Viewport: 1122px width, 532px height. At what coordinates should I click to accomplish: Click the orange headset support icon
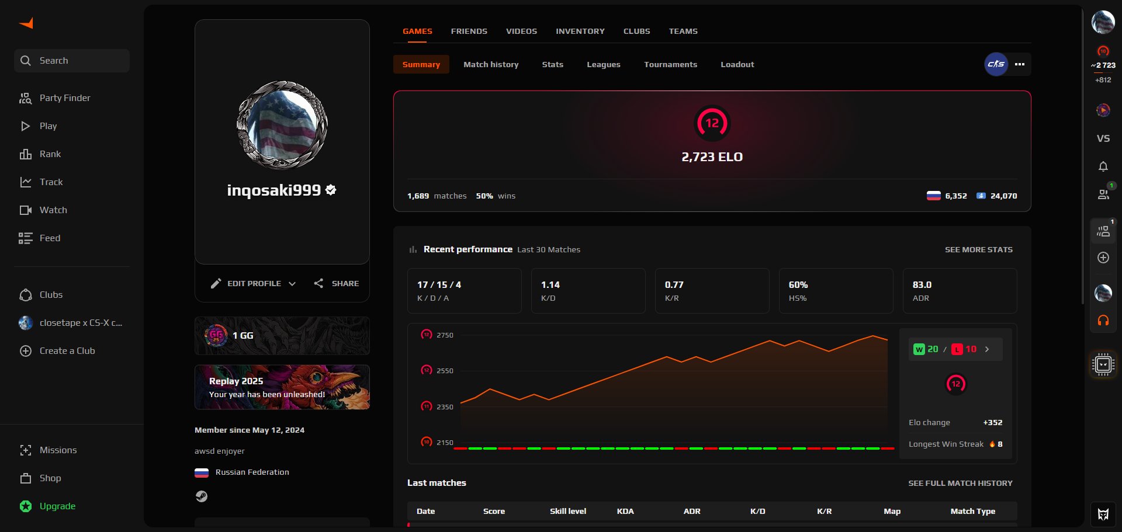coord(1103,320)
